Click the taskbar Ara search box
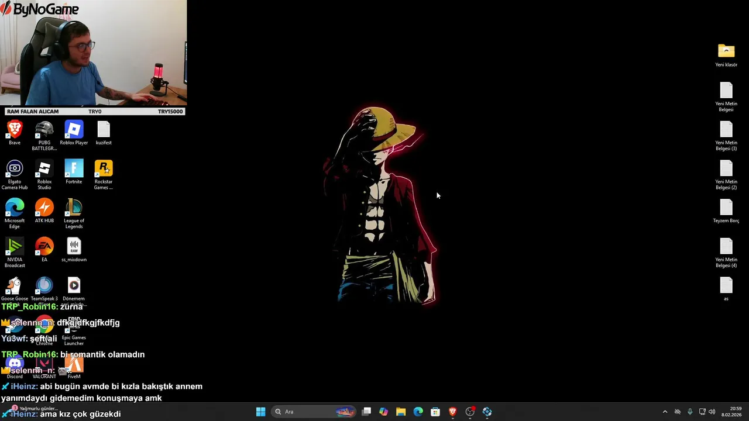749x421 pixels. click(314, 412)
